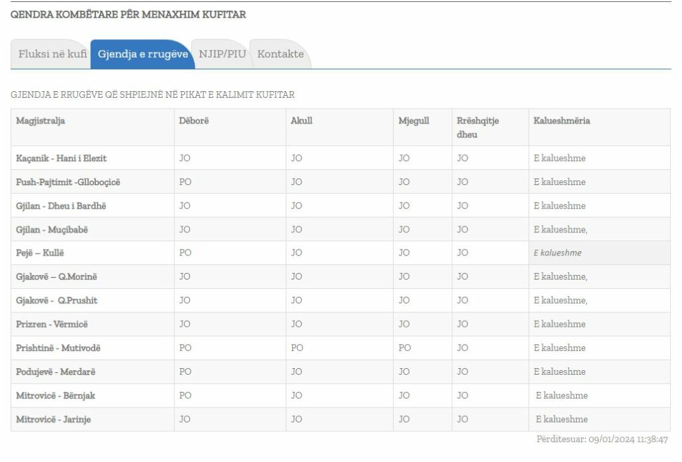Switch to the Fluksi në kufi tab
This screenshot has width=682, height=462.
(x=52, y=54)
